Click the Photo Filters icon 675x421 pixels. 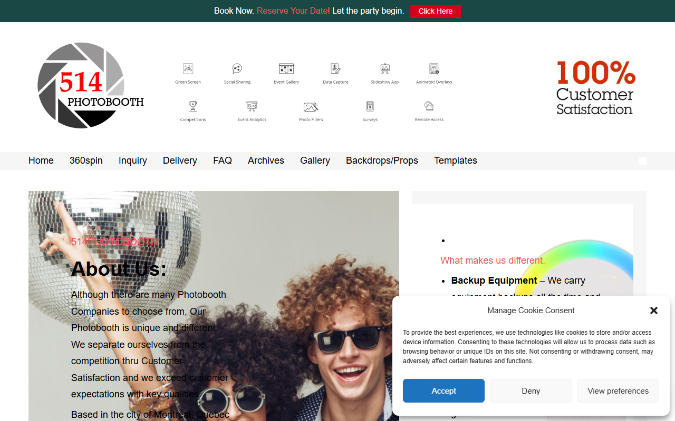point(311,106)
